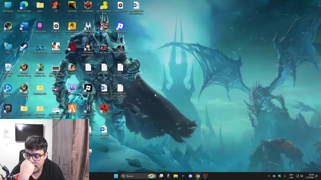This screenshot has height=180, width=321.
Task: Open the alcalde dibujit folder
Action: click(24, 110)
